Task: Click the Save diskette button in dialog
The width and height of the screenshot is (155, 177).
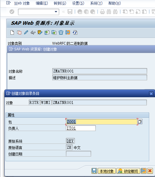Action: click(94, 171)
